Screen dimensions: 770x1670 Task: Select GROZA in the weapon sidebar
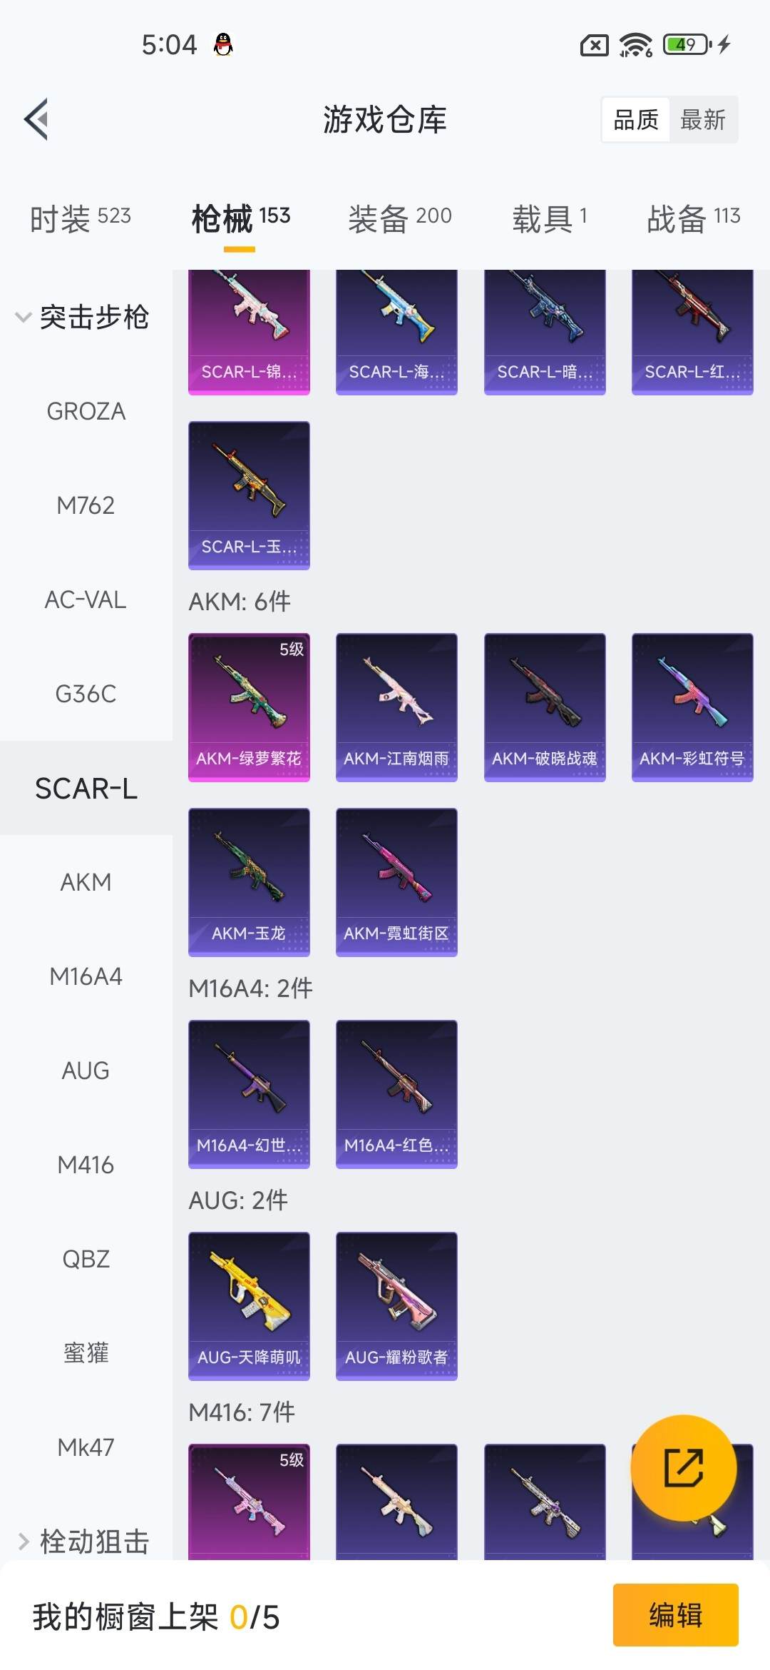86,411
